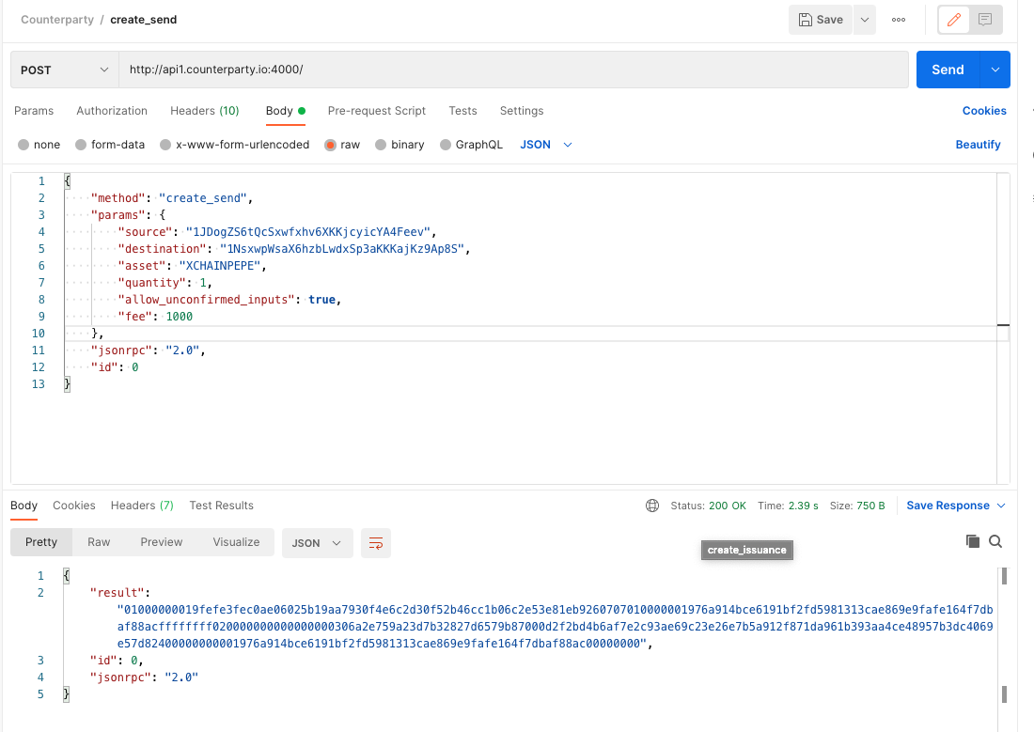Click the fee value 1000
1034x732 pixels.
tap(180, 317)
